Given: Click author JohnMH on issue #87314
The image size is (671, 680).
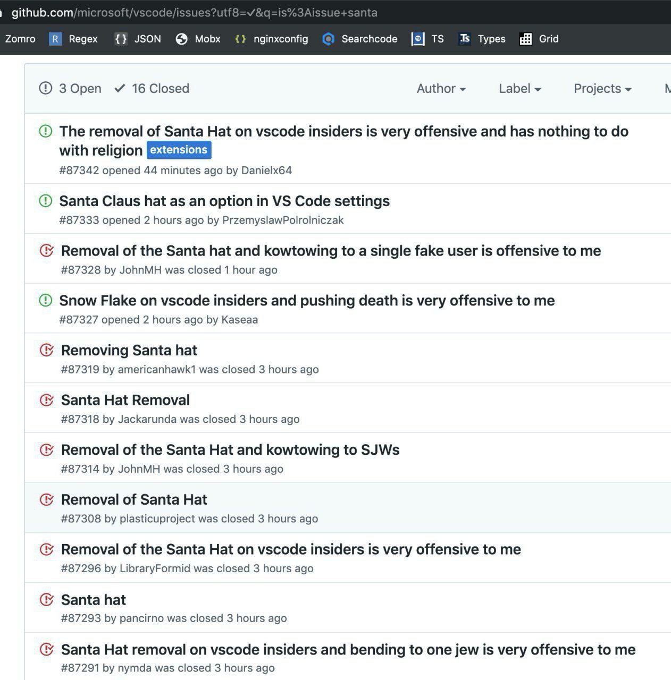Looking at the screenshot, I should coord(139,469).
